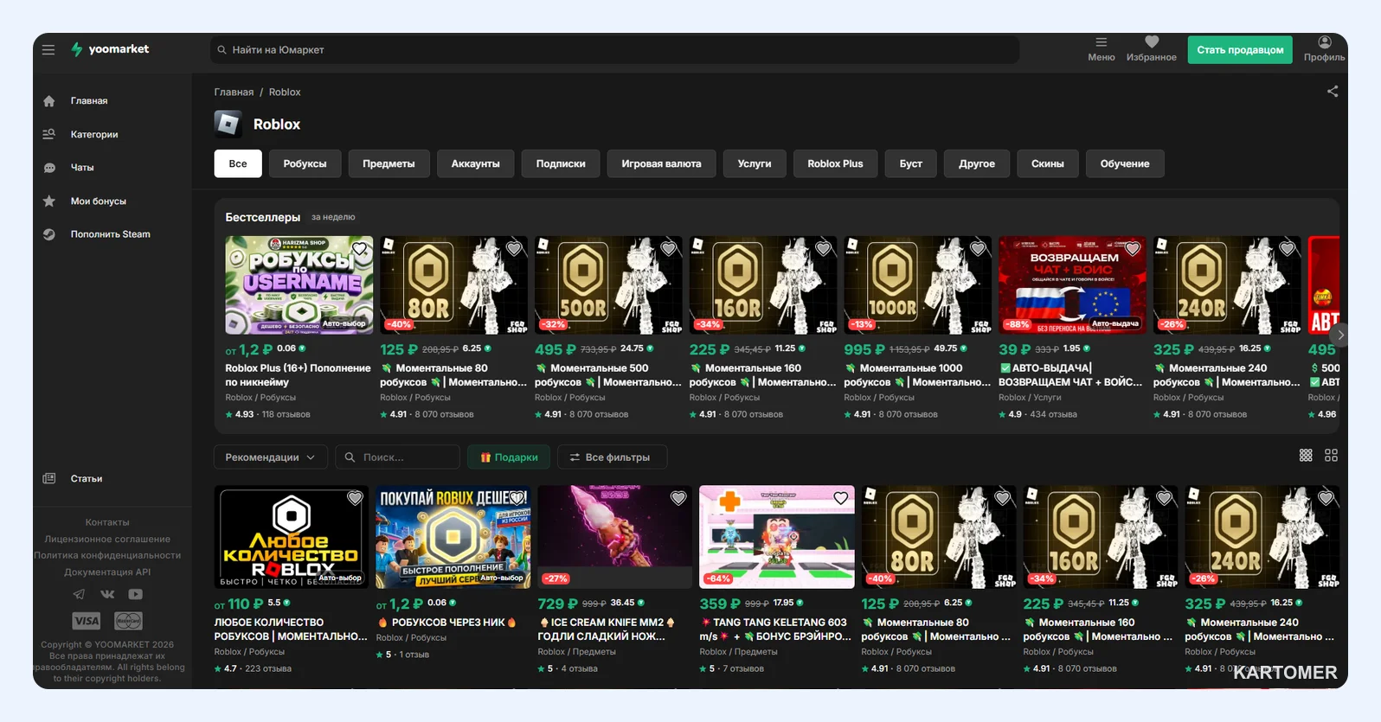The height and width of the screenshot is (722, 1381).
Task: Open the Профиль user icon
Action: (1324, 49)
